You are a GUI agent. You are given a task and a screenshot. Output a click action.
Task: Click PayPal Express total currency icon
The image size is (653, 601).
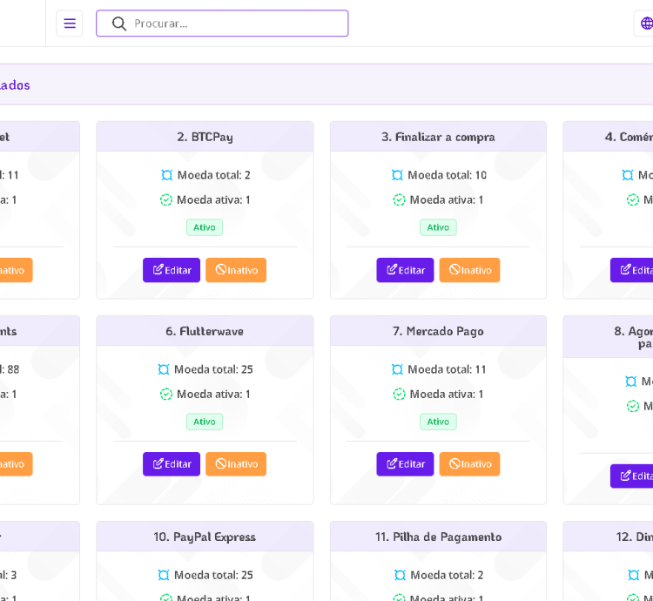[164, 575]
